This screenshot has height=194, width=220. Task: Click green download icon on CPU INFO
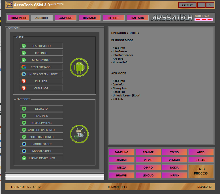pyautogui.click(x=24, y=53)
